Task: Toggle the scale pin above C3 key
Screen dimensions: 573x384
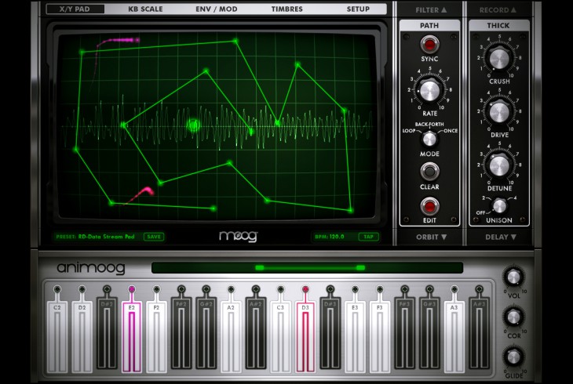Action: pos(280,289)
